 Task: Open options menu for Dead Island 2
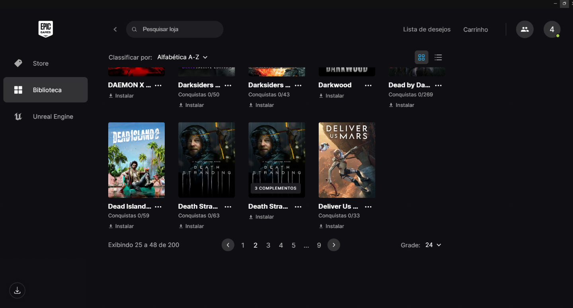(158, 207)
